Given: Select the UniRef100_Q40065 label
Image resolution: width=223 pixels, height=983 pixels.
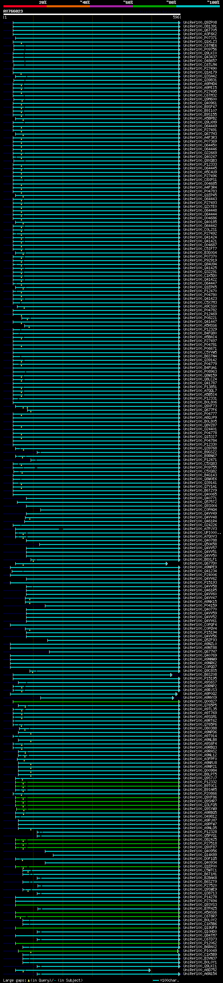Looking at the screenshot, I should pos(200,494).
